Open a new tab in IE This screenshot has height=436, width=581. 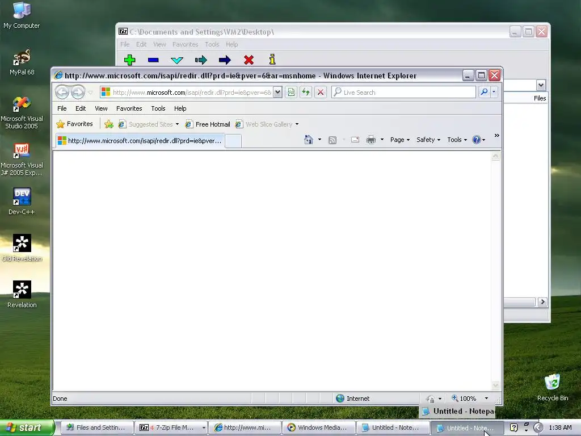pyautogui.click(x=233, y=141)
